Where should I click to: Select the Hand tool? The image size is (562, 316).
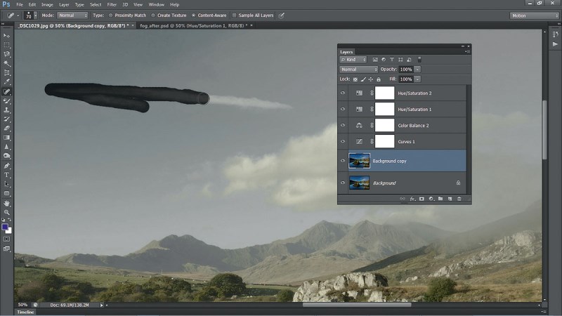click(6, 203)
